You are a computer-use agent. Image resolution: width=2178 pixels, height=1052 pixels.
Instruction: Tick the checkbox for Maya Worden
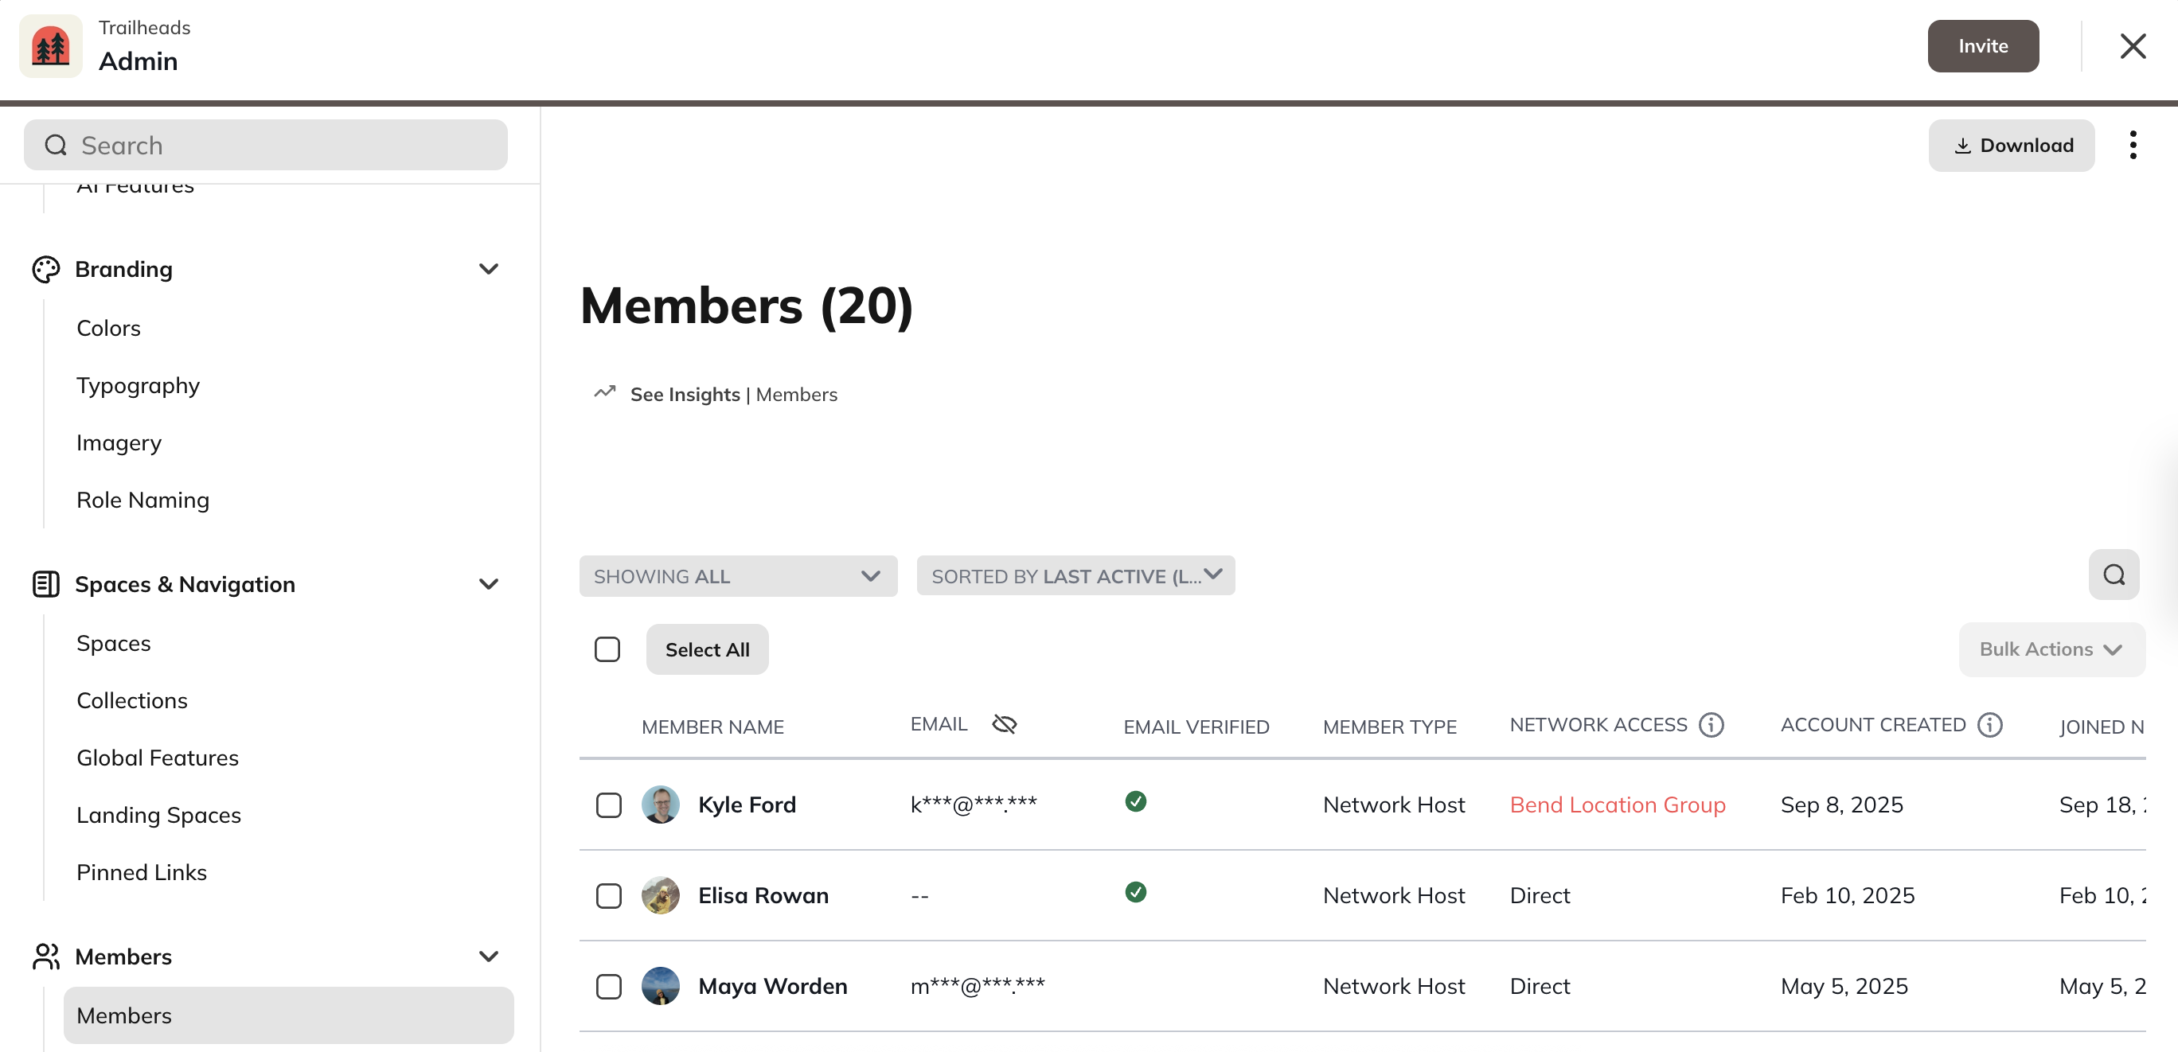[608, 986]
